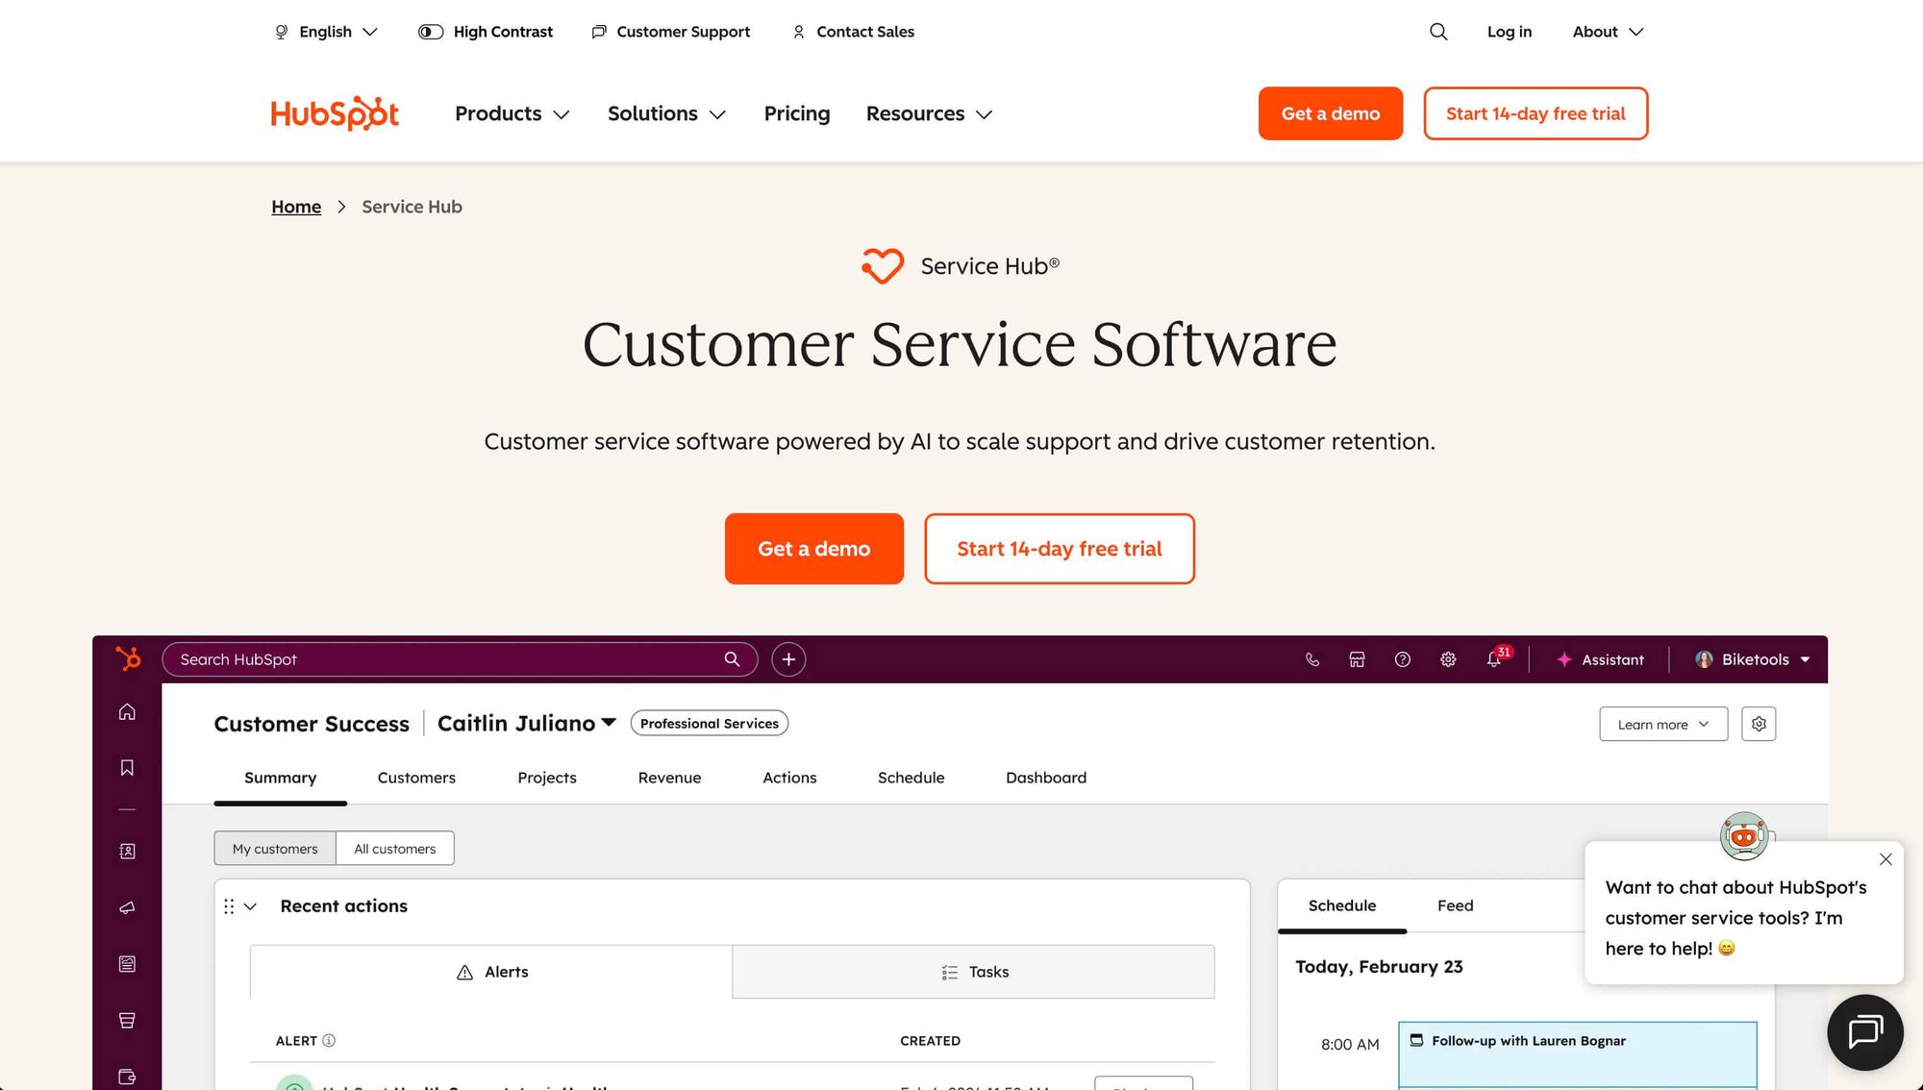The image size is (1923, 1090).
Task: Click the search icon inside Search HubSpot field
Action: pyautogui.click(x=732, y=659)
